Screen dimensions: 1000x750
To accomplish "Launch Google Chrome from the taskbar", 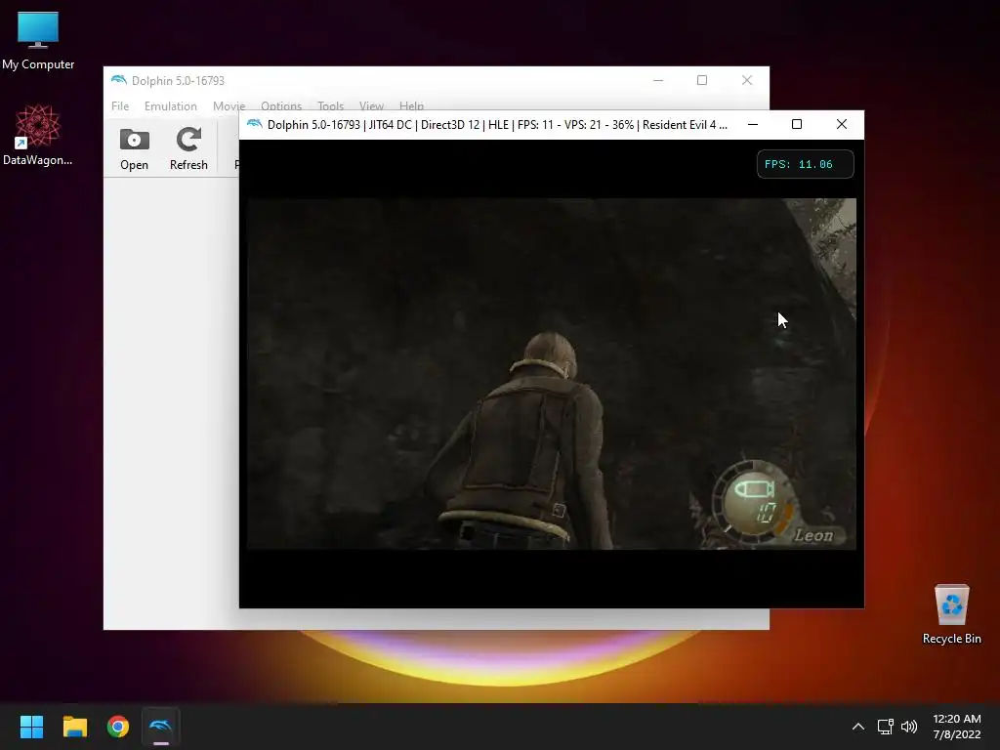I will click(118, 727).
